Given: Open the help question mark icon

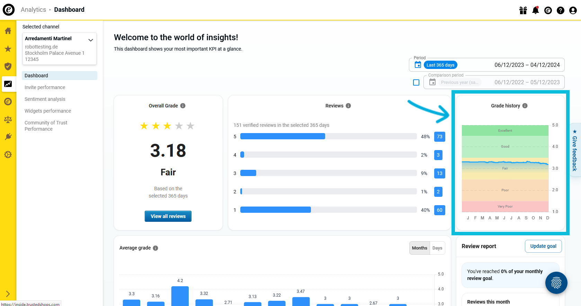Looking at the screenshot, I should coord(561,10).
